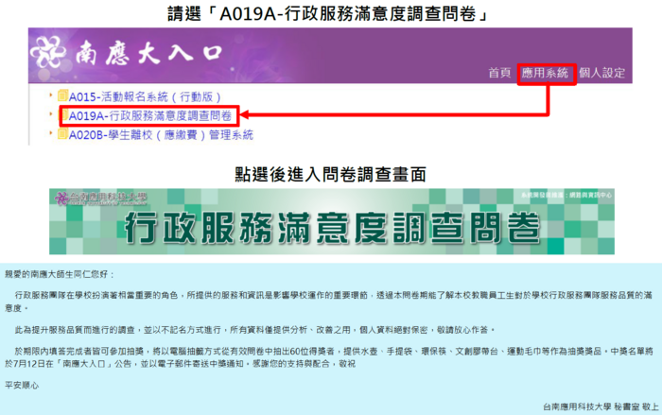Viewport: 662px width, 415px height.
Task: Click the folder icon beside A020B
Action: pos(62,134)
